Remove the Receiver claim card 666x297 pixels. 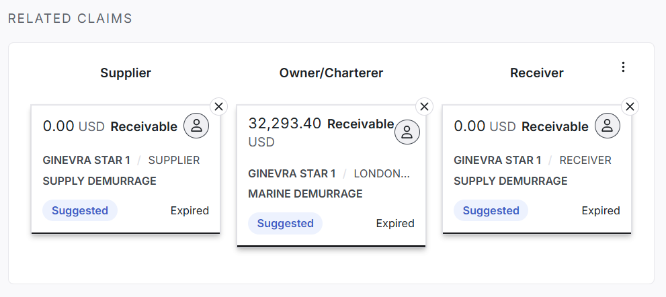coord(630,106)
